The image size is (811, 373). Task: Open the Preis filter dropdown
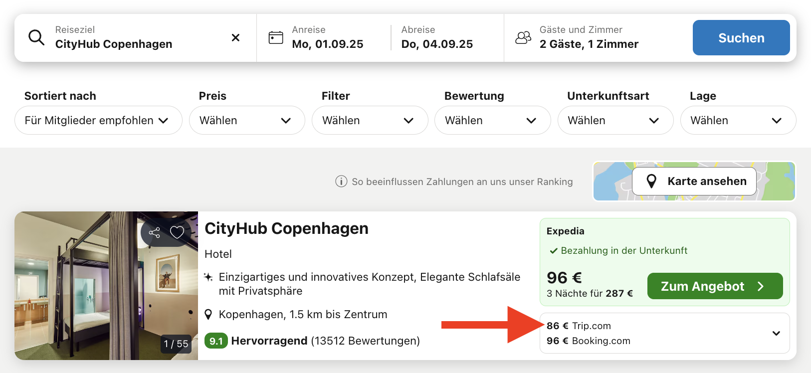(247, 120)
